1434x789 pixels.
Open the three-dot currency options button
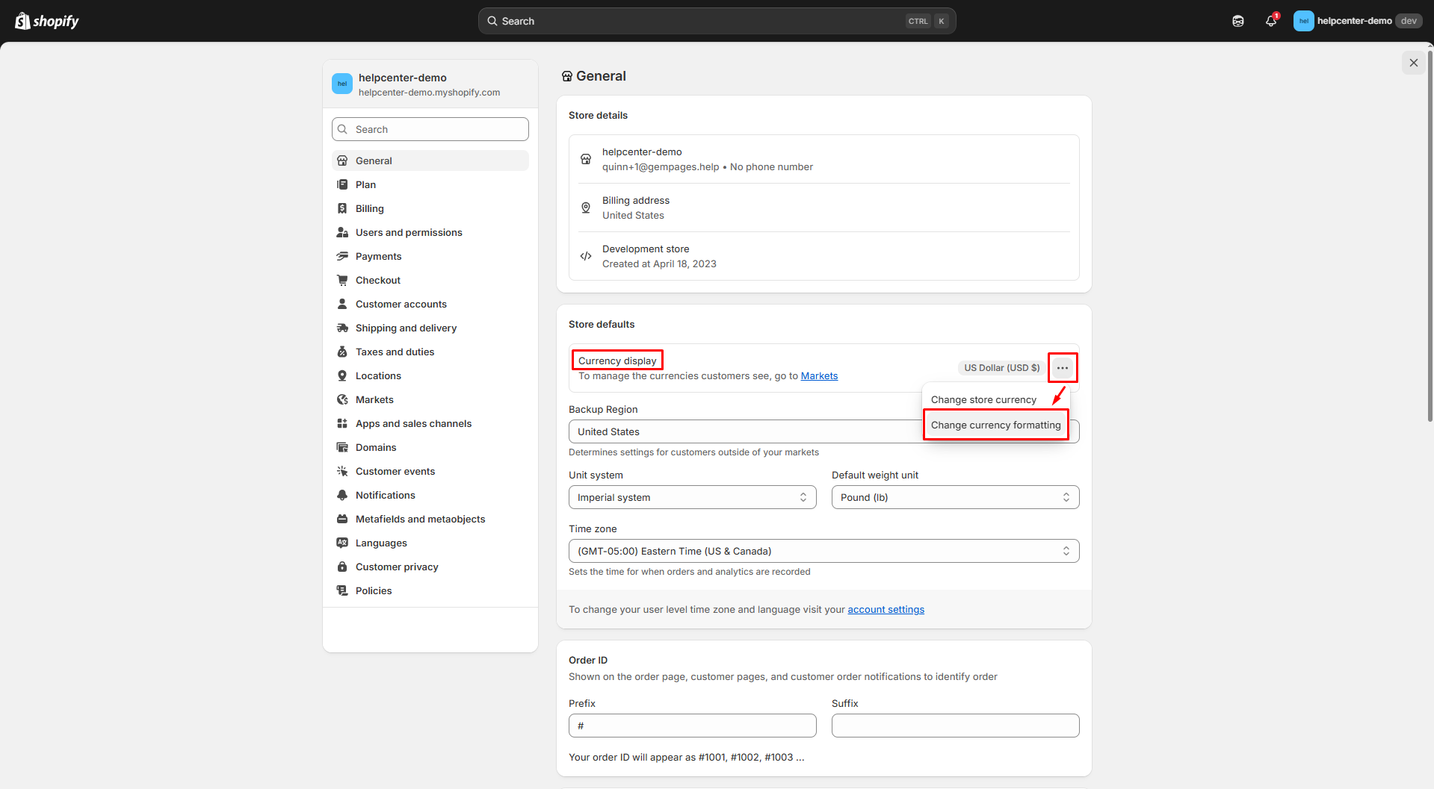pyautogui.click(x=1062, y=368)
